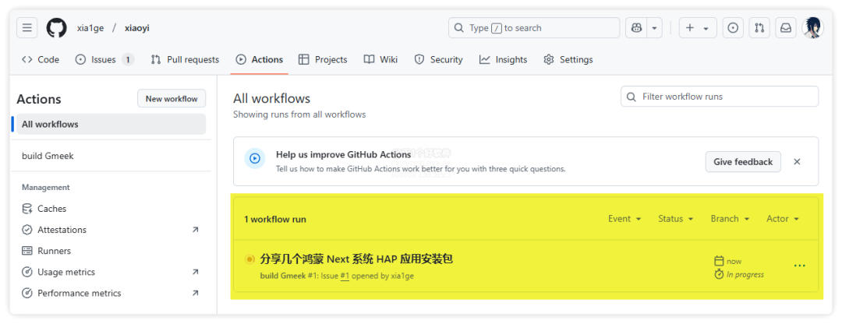This screenshot has height=324, width=842.
Task: Open the xia1ge owner link
Action: click(x=90, y=28)
